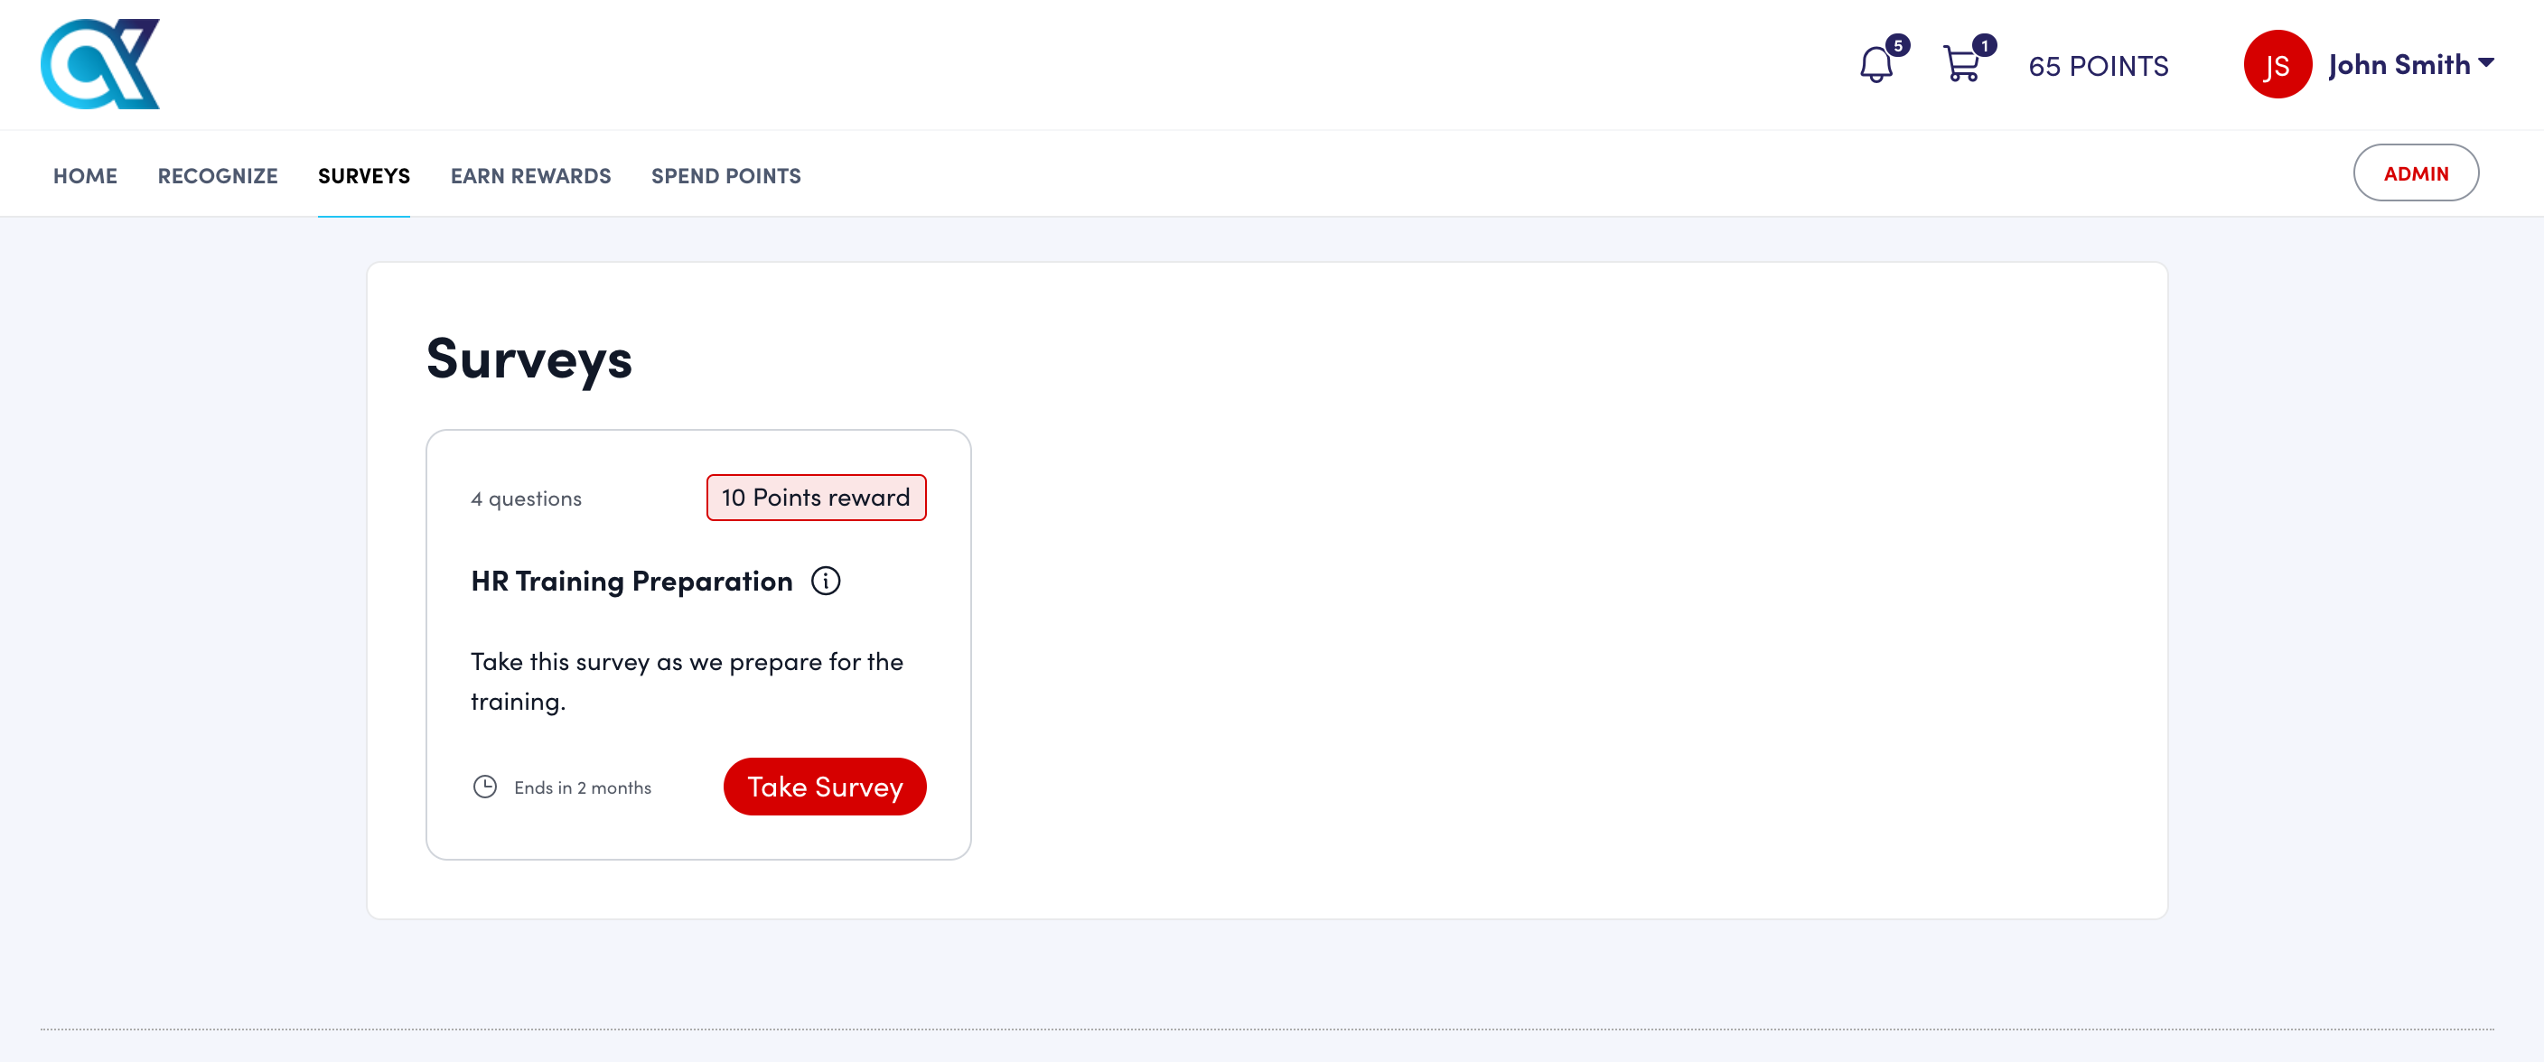Viewport: 2544px width, 1062px height.
Task: Open the shopping cart icon
Action: (x=1960, y=66)
